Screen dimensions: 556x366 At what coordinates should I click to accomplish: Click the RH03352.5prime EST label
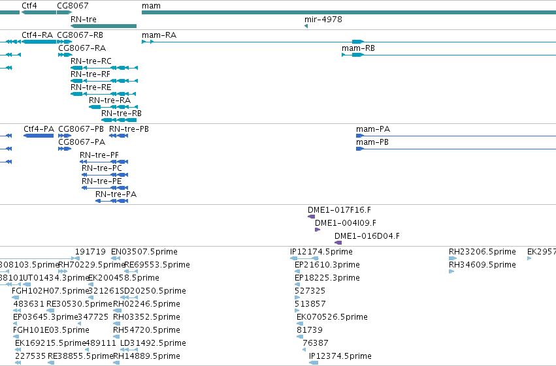click(x=146, y=317)
